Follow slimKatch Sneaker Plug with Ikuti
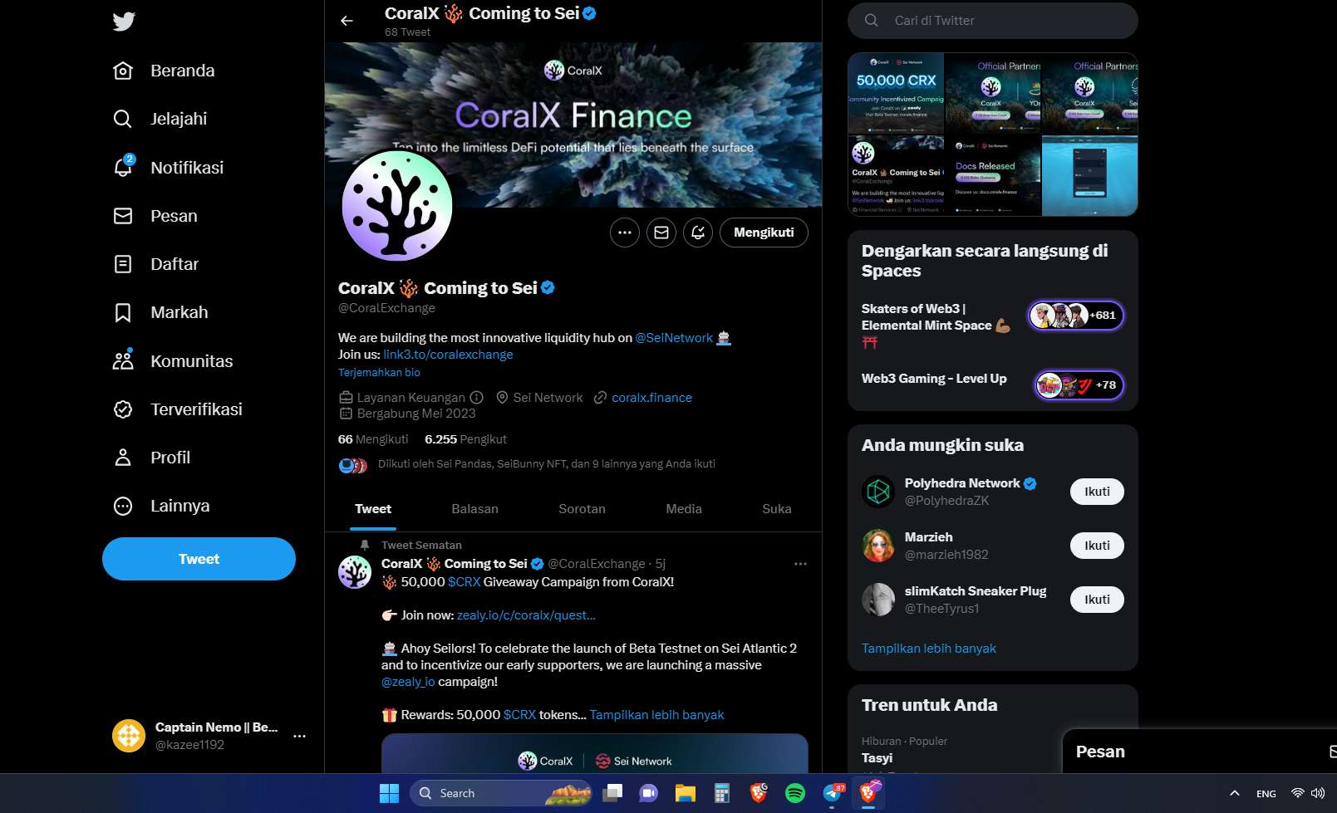 click(x=1097, y=600)
